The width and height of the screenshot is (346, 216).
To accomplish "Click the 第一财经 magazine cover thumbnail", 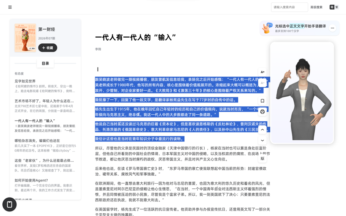I will [x=25, y=38].
